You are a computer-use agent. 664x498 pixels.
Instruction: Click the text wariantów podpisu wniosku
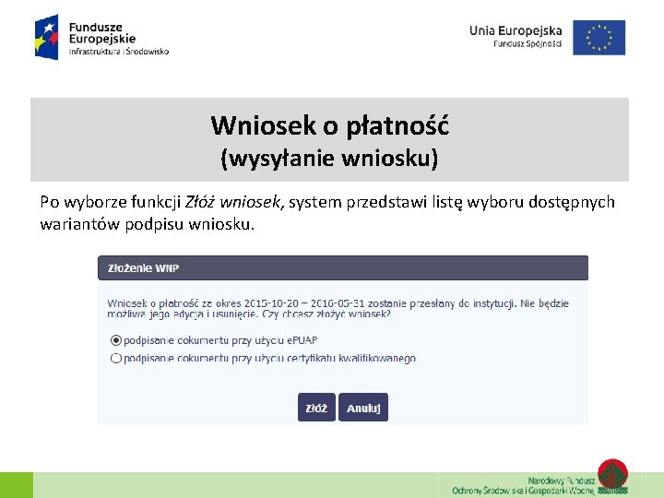(147, 224)
